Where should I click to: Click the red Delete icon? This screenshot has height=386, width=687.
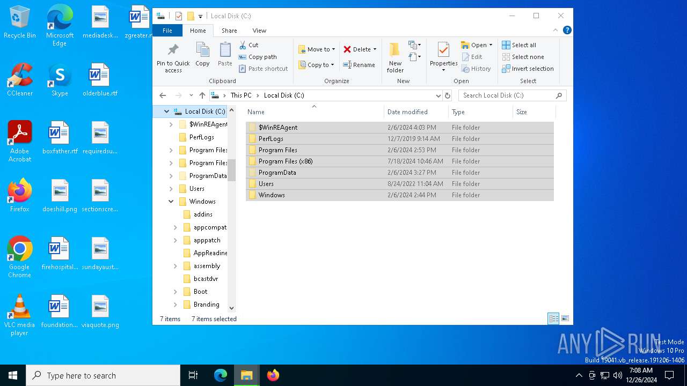coord(347,49)
